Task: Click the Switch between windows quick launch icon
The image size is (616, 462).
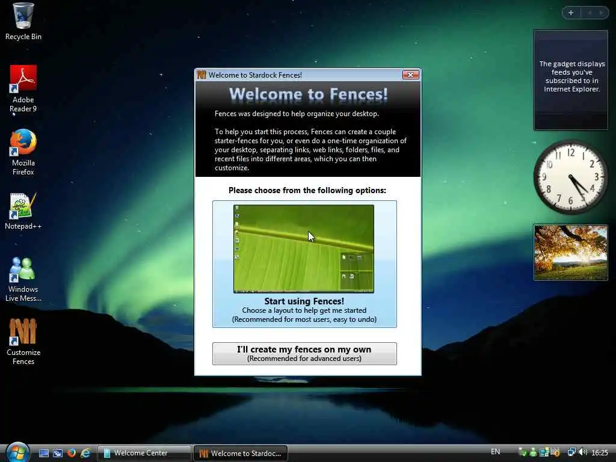Action: (x=58, y=453)
